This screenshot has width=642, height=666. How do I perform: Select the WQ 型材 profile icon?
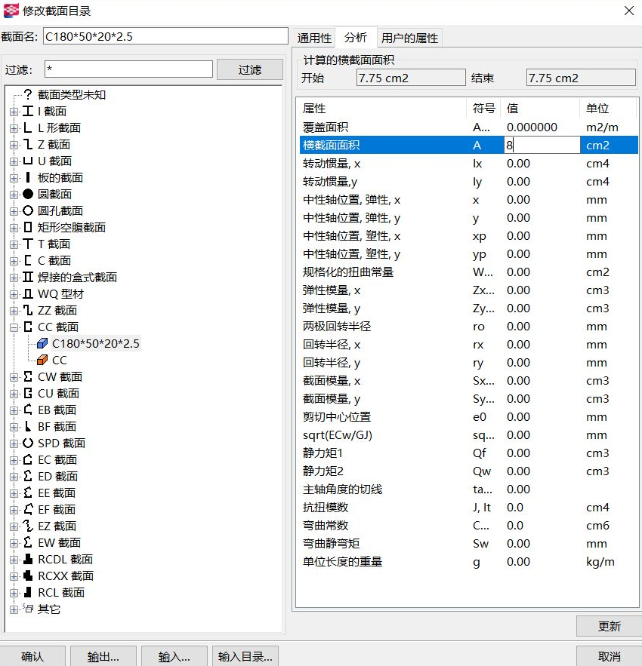click(x=28, y=293)
